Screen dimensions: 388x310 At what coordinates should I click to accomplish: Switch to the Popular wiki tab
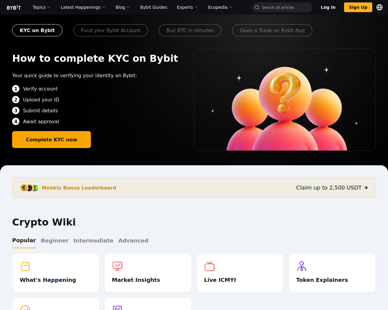tap(24, 240)
